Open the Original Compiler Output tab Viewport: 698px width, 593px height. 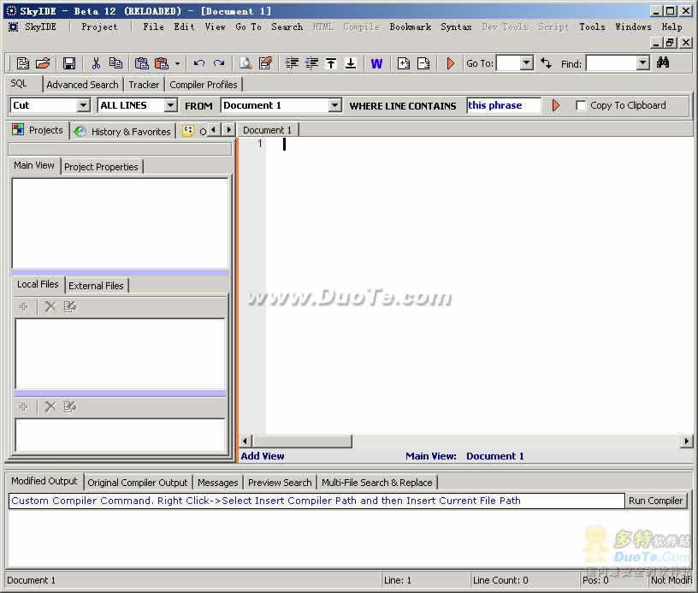[138, 483]
